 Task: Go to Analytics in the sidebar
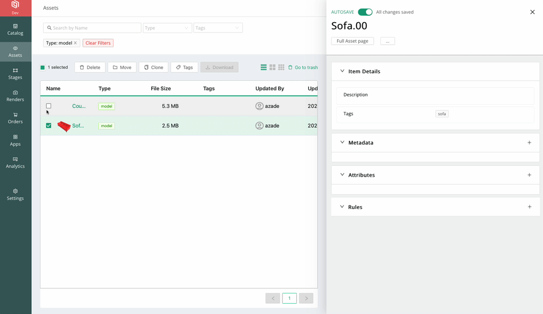tap(15, 162)
